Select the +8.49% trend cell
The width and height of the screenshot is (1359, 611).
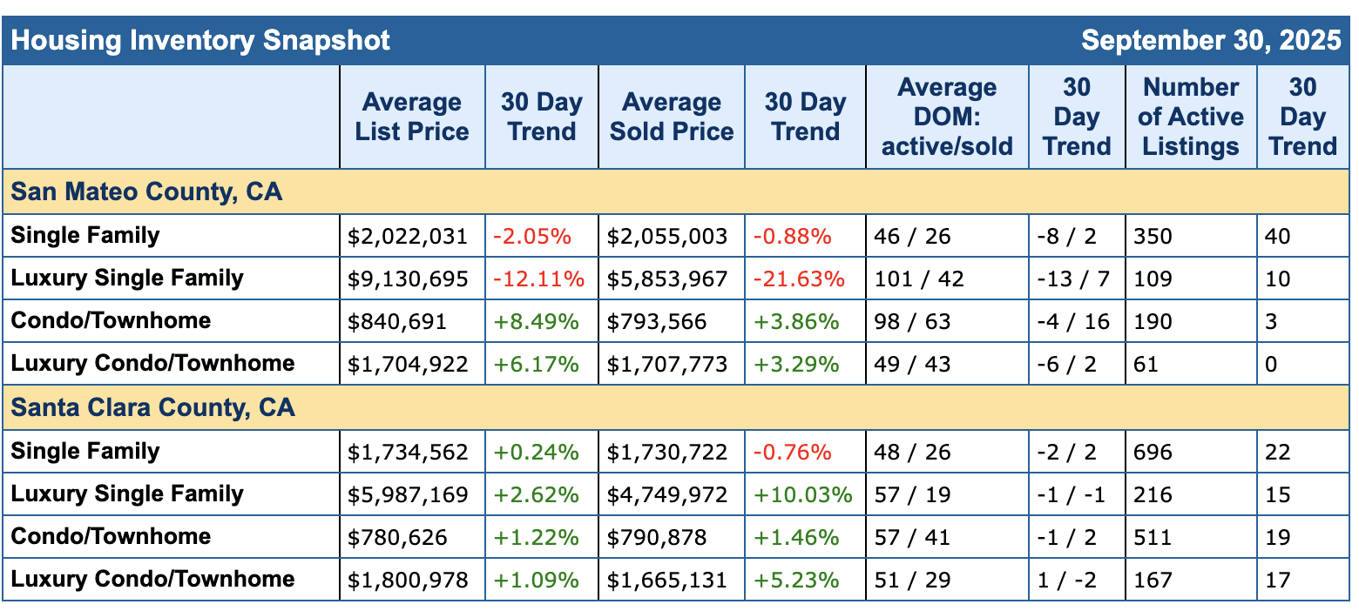pos(536,321)
